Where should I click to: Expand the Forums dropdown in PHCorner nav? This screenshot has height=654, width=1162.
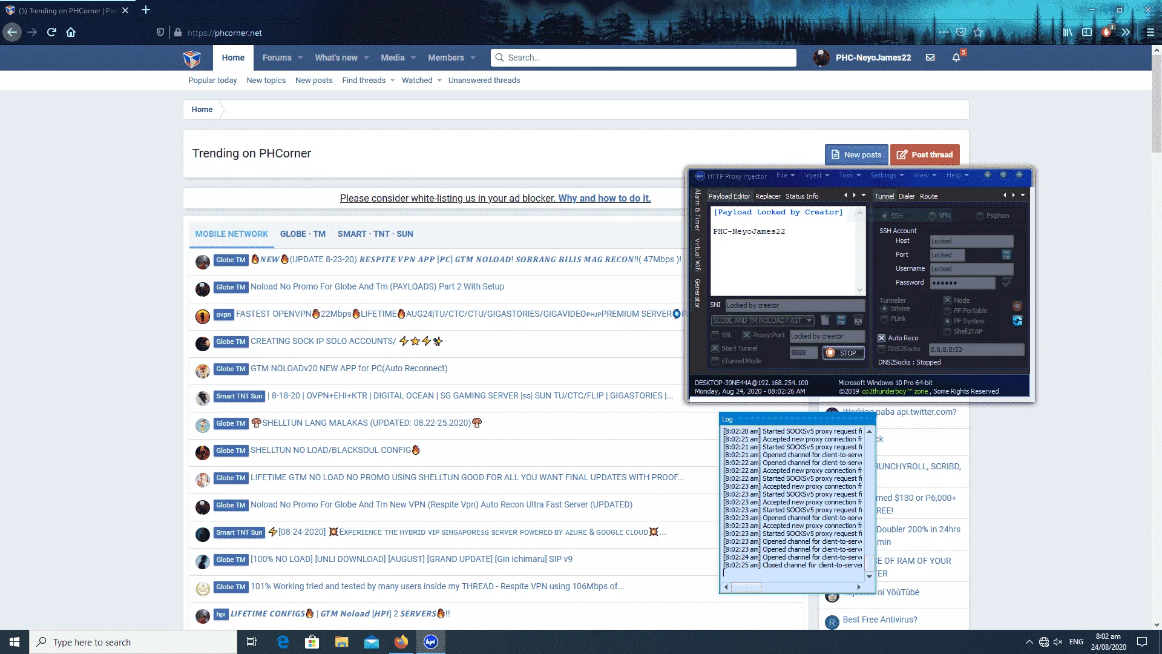coord(301,58)
